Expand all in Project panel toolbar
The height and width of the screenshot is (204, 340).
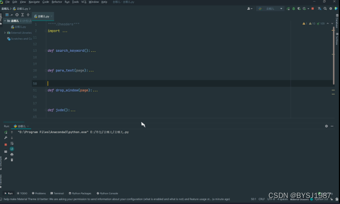coord(22,15)
